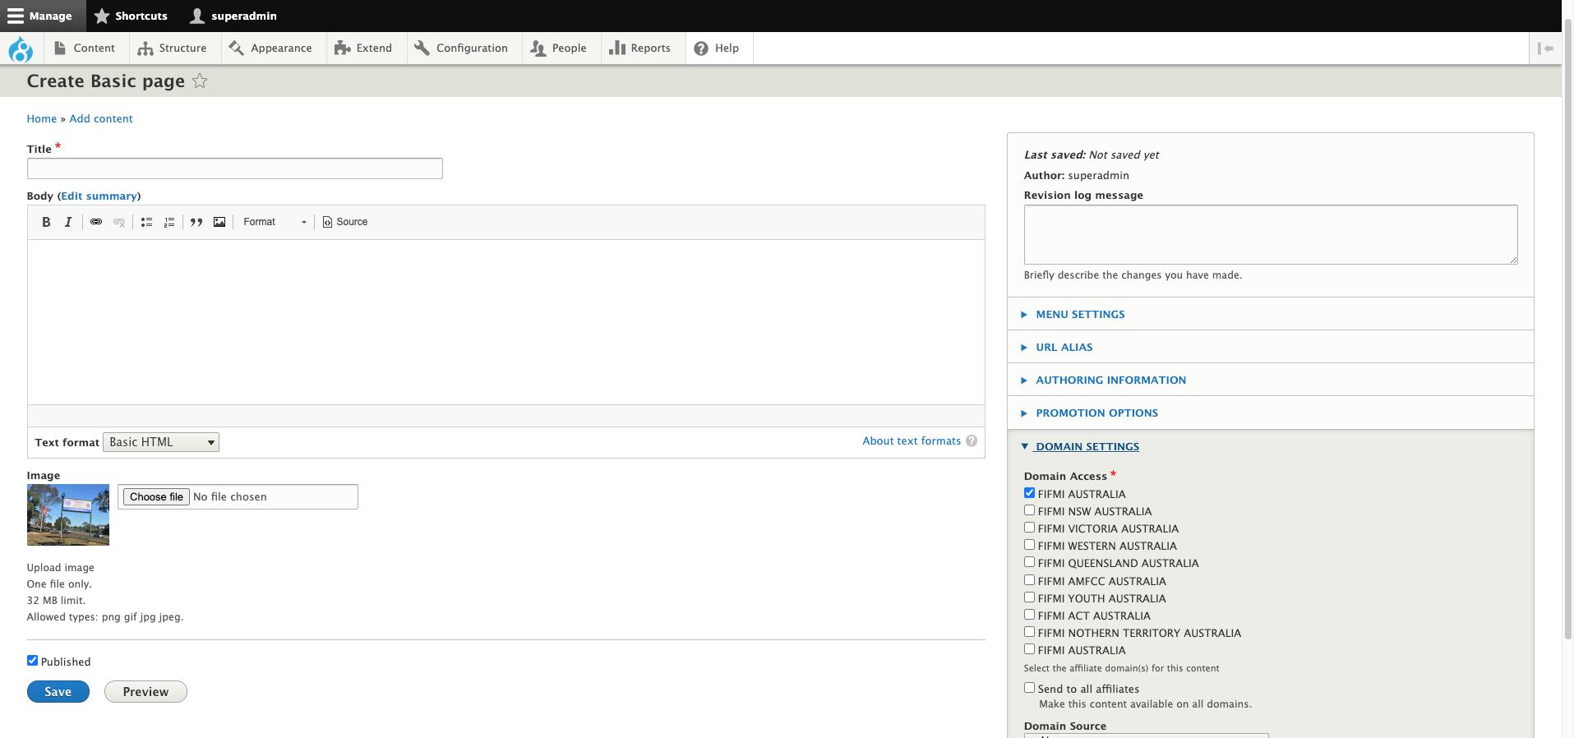
Task: Toggle bold formatting in the editor
Action: (46, 222)
